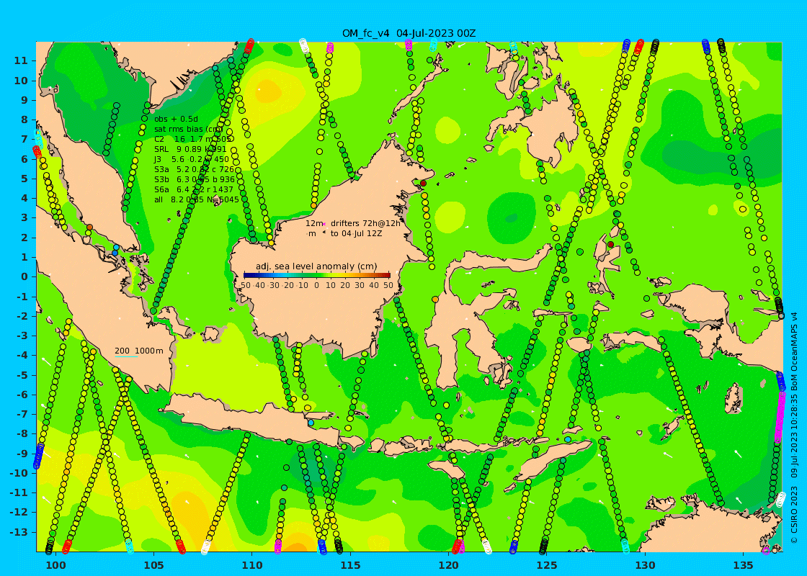807x576 pixels.
Task: Click the longitude axis label '125'
Action: [x=547, y=565]
